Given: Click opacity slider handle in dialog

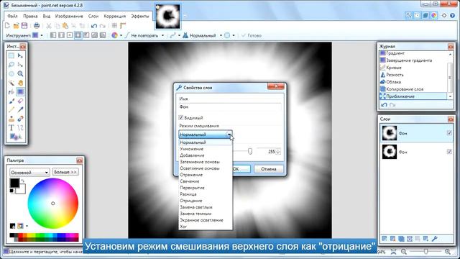Looking at the screenshot, I should point(250,151).
